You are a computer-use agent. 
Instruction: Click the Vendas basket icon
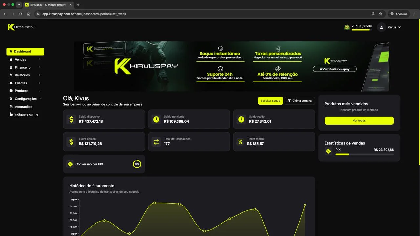11,59
